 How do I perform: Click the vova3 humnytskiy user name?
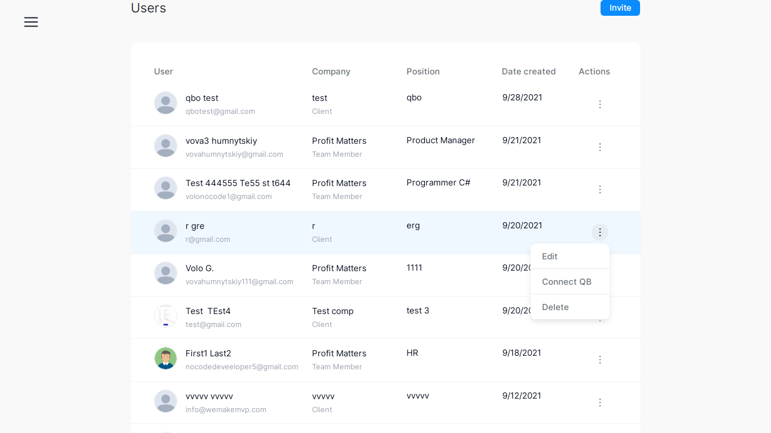221,141
